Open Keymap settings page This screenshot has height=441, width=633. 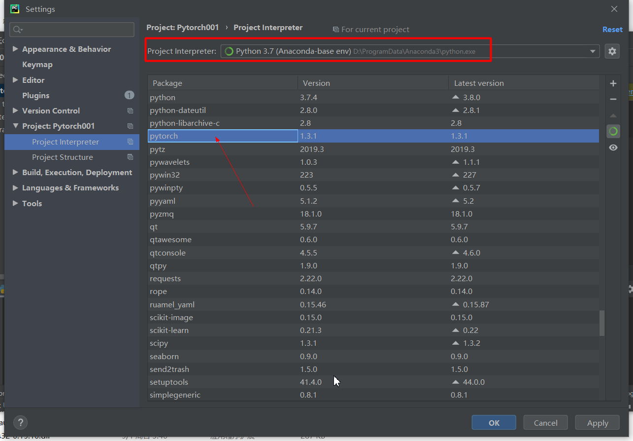[37, 65]
